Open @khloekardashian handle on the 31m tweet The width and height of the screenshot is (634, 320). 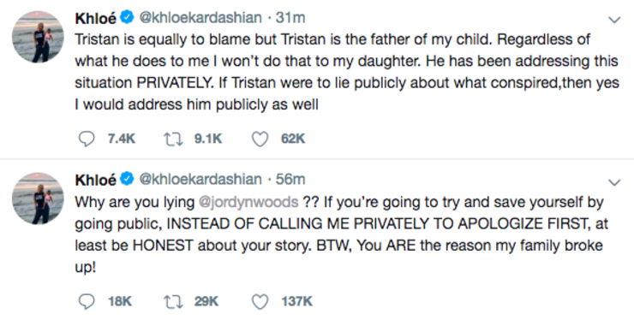point(200,17)
